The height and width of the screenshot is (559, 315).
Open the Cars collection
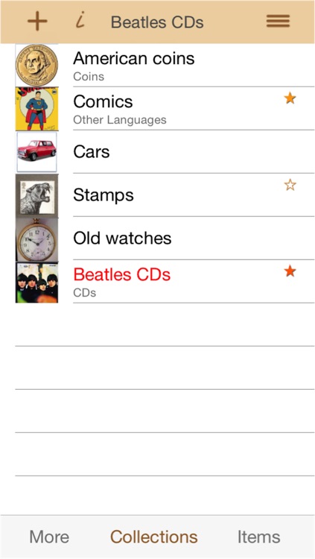coord(165,152)
